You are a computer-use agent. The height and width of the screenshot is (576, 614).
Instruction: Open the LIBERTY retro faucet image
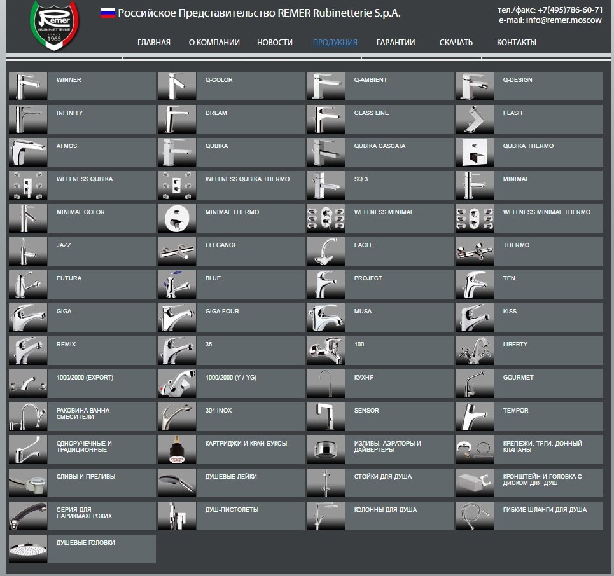(x=475, y=350)
